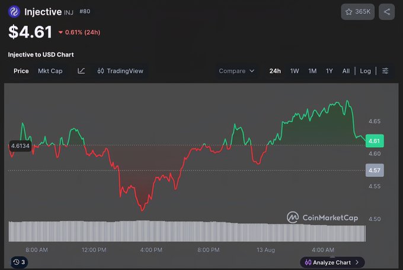This screenshot has width=403, height=270.
Task: Open chart settings sliders icon
Action: pyautogui.click(x=385, y=71)
